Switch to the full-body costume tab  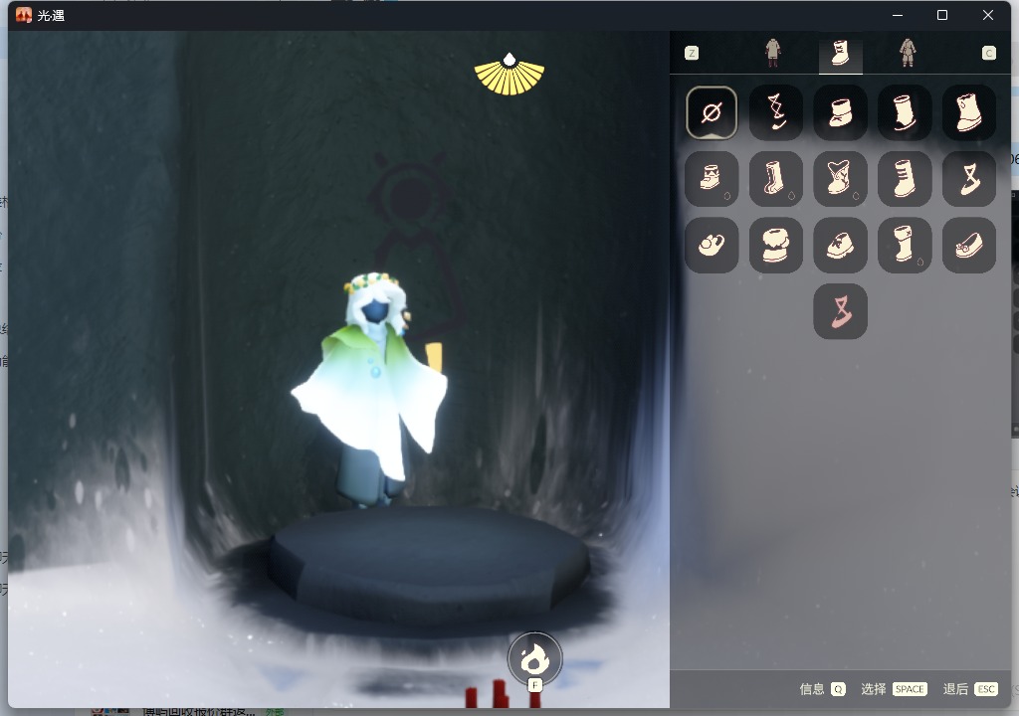pos(908,53)
